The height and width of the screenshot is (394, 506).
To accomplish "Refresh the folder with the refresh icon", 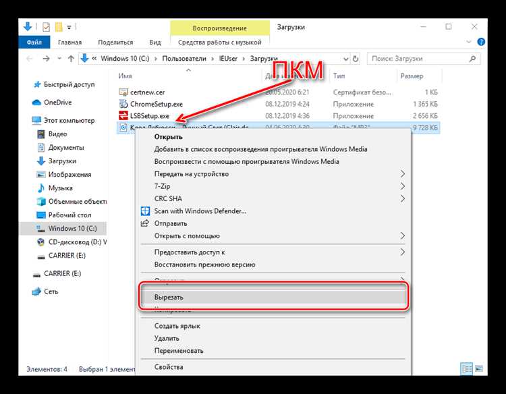I will tap(356, 59).
